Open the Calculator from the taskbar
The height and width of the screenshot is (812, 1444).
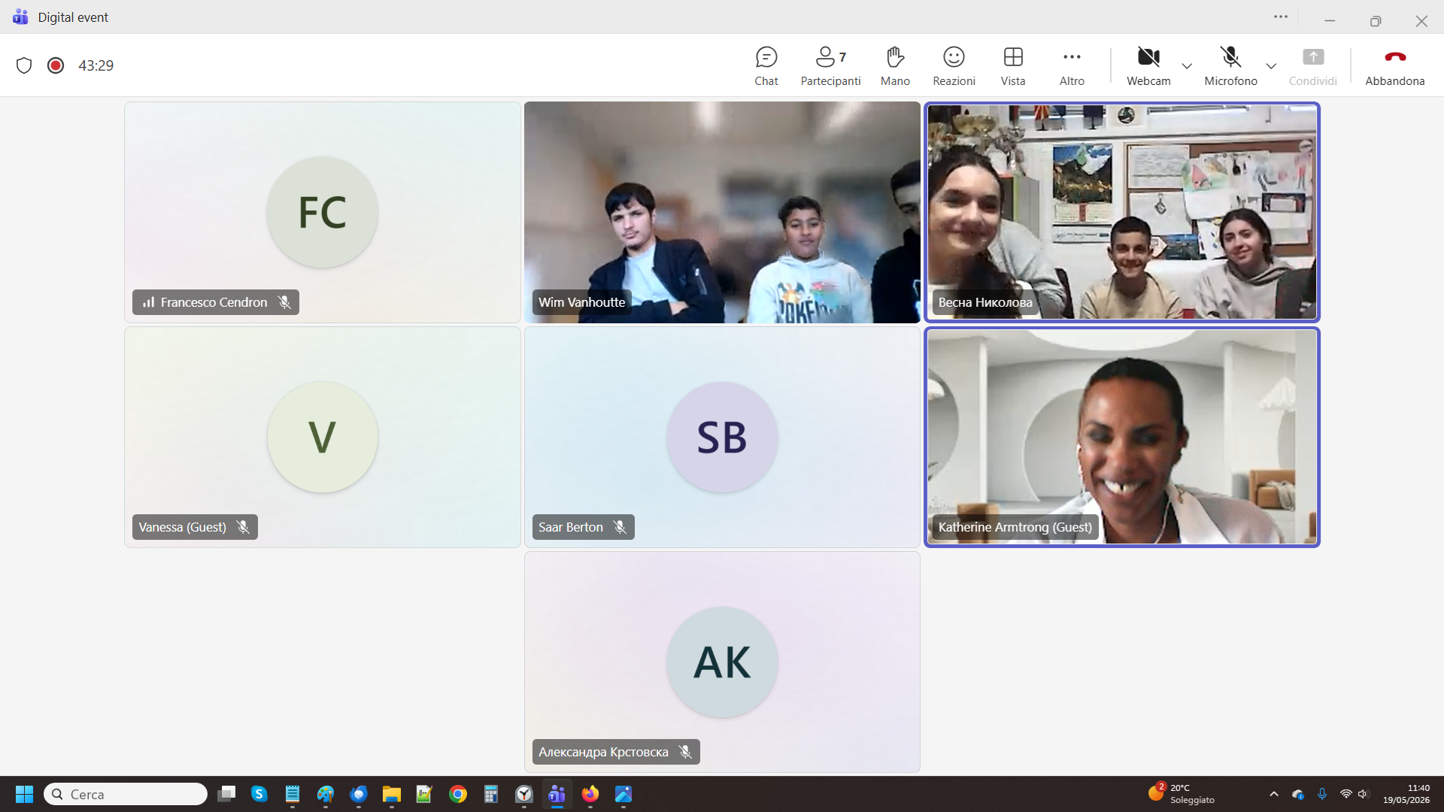coord(491,794)
